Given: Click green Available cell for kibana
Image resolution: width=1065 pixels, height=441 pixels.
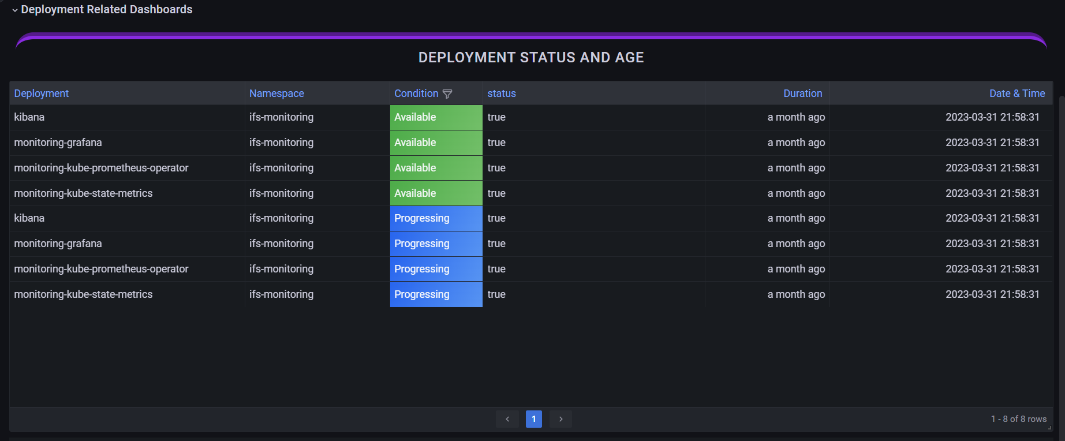Looking at the screenshot, I should point(436,117).
